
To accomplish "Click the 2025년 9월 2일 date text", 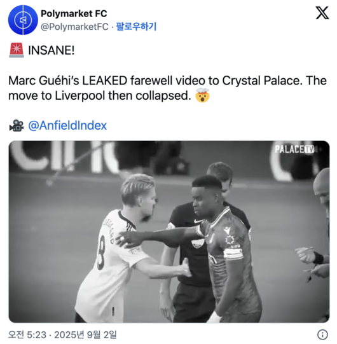I will click(85, 335).
